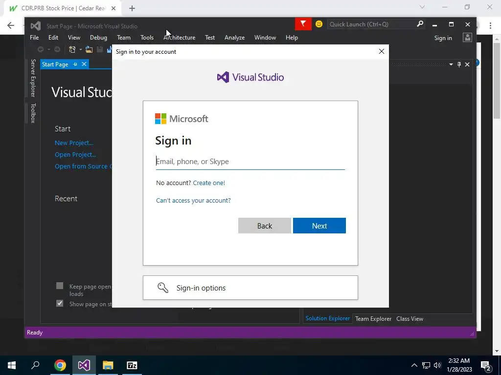The image size is (501, 375).
Task: Open the Chrome three-dot menu
Action: [490, 25]
